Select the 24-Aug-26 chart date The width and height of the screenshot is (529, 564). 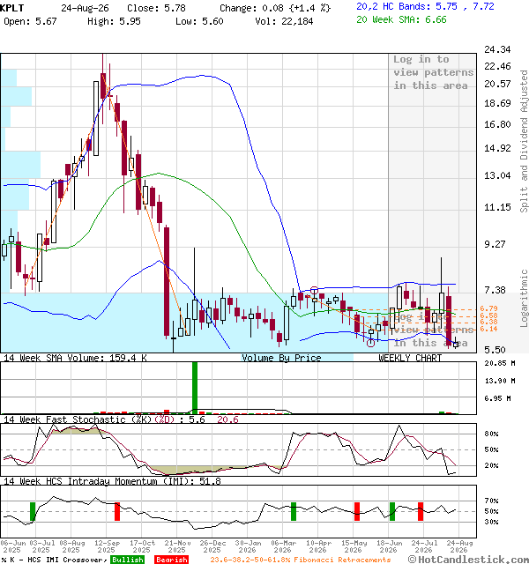(x=85, y=8)
